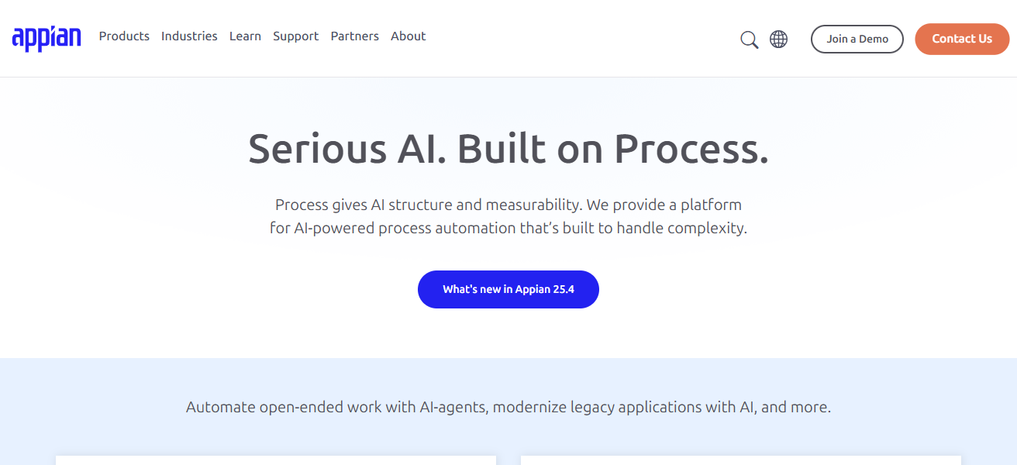Click the line mentioning AI-powered process automation
The width and height of the screenshot is (1017, 465).
point(508,229)
